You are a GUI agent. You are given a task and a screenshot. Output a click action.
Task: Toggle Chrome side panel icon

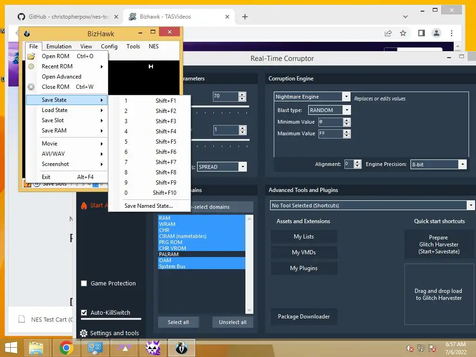[421, 33]
